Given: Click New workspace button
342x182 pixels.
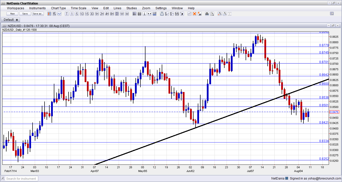Looking at the screenshot, I should click(12, 14).
